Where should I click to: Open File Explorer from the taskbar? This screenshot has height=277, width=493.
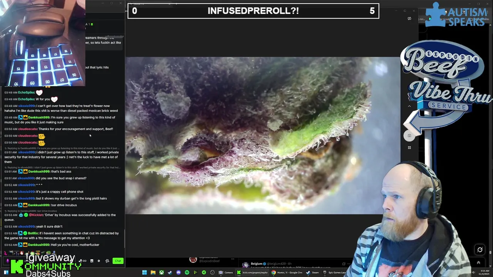point(153,272)
